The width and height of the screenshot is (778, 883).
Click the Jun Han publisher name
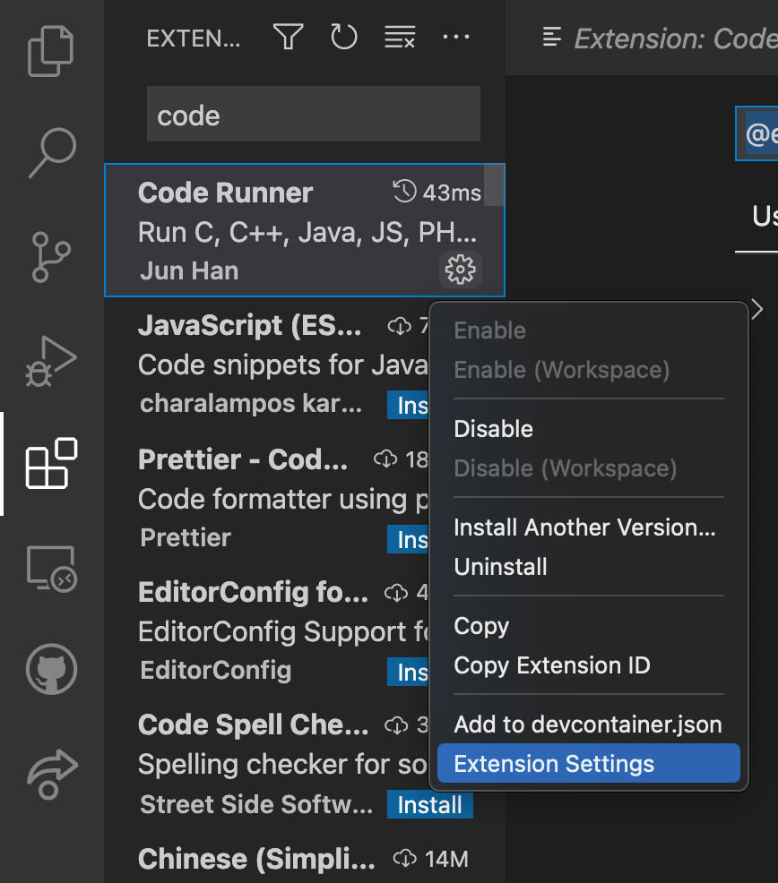pos(189,270)
